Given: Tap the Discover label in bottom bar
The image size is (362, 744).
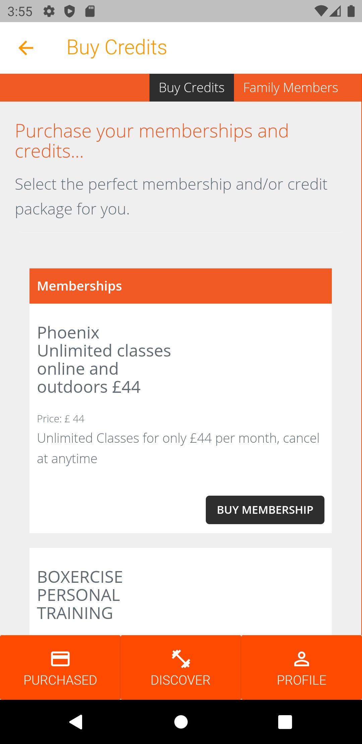Looking at the screenshot, I should pyautogui.click(x=181, y=680).
